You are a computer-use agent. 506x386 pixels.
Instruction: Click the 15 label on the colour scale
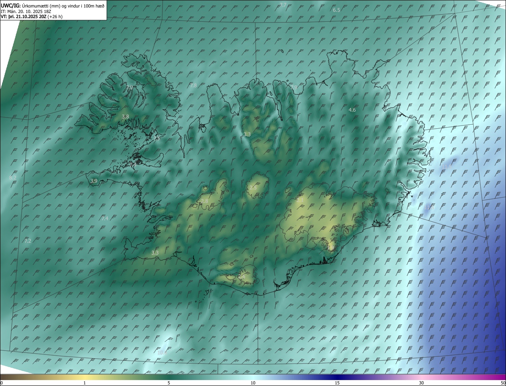[337, 383]
